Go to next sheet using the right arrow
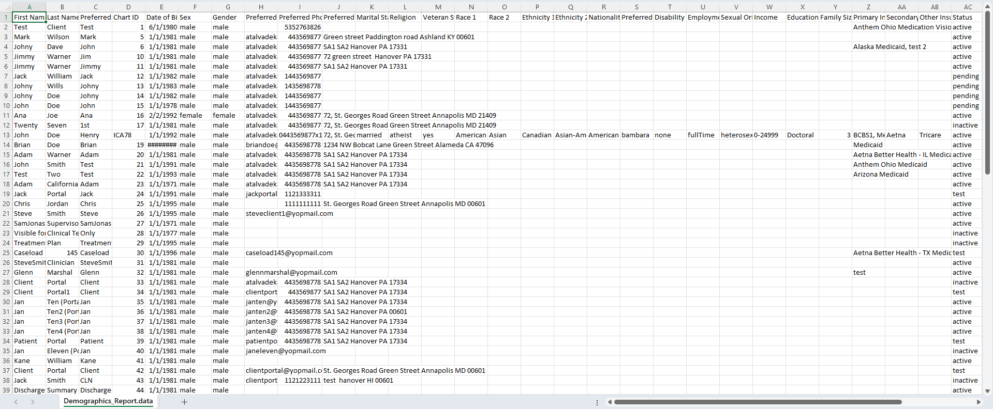The image size is (993, 409). 33,402
